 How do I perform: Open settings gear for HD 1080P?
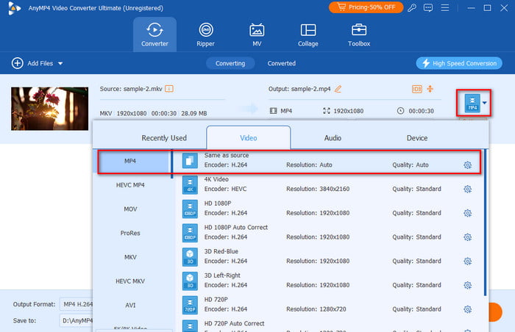[x=467, y=213]
